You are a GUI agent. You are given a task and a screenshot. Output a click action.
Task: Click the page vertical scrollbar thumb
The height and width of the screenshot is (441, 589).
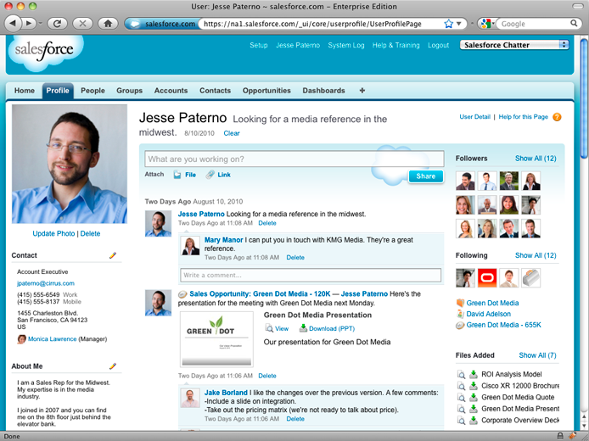click(x=584, y=98)
